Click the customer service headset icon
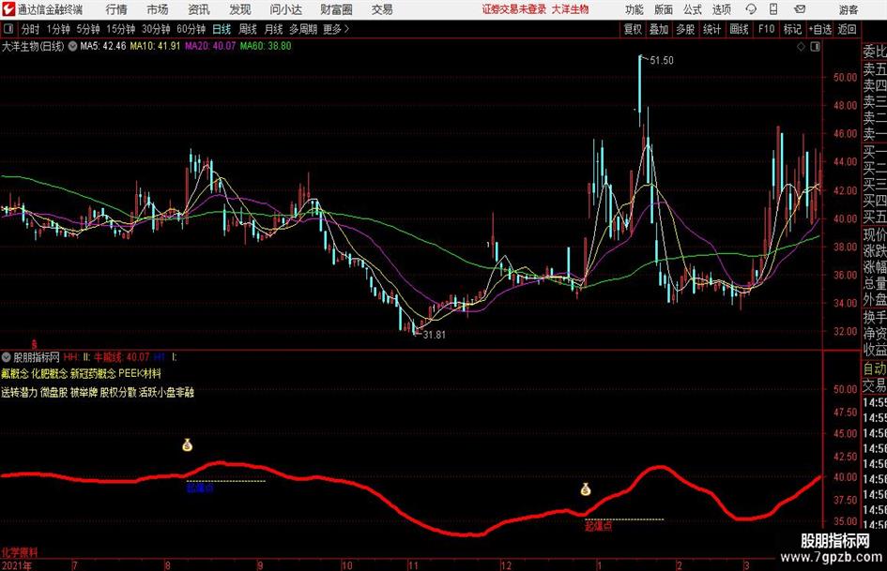Image resolution: width=887 pixels, height=571 pixels. [751, 9]
